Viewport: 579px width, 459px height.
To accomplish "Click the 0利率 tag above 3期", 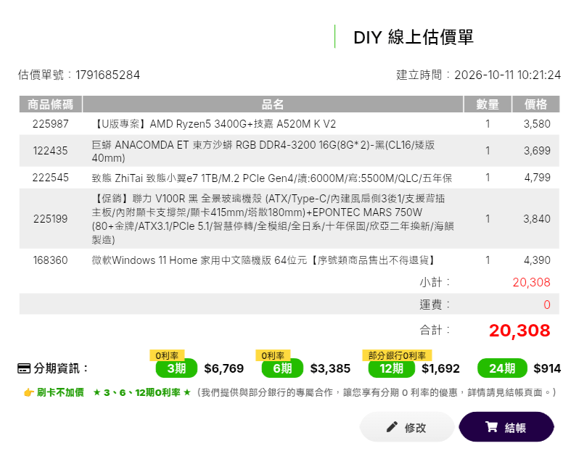I will click(x=167, y=355).
